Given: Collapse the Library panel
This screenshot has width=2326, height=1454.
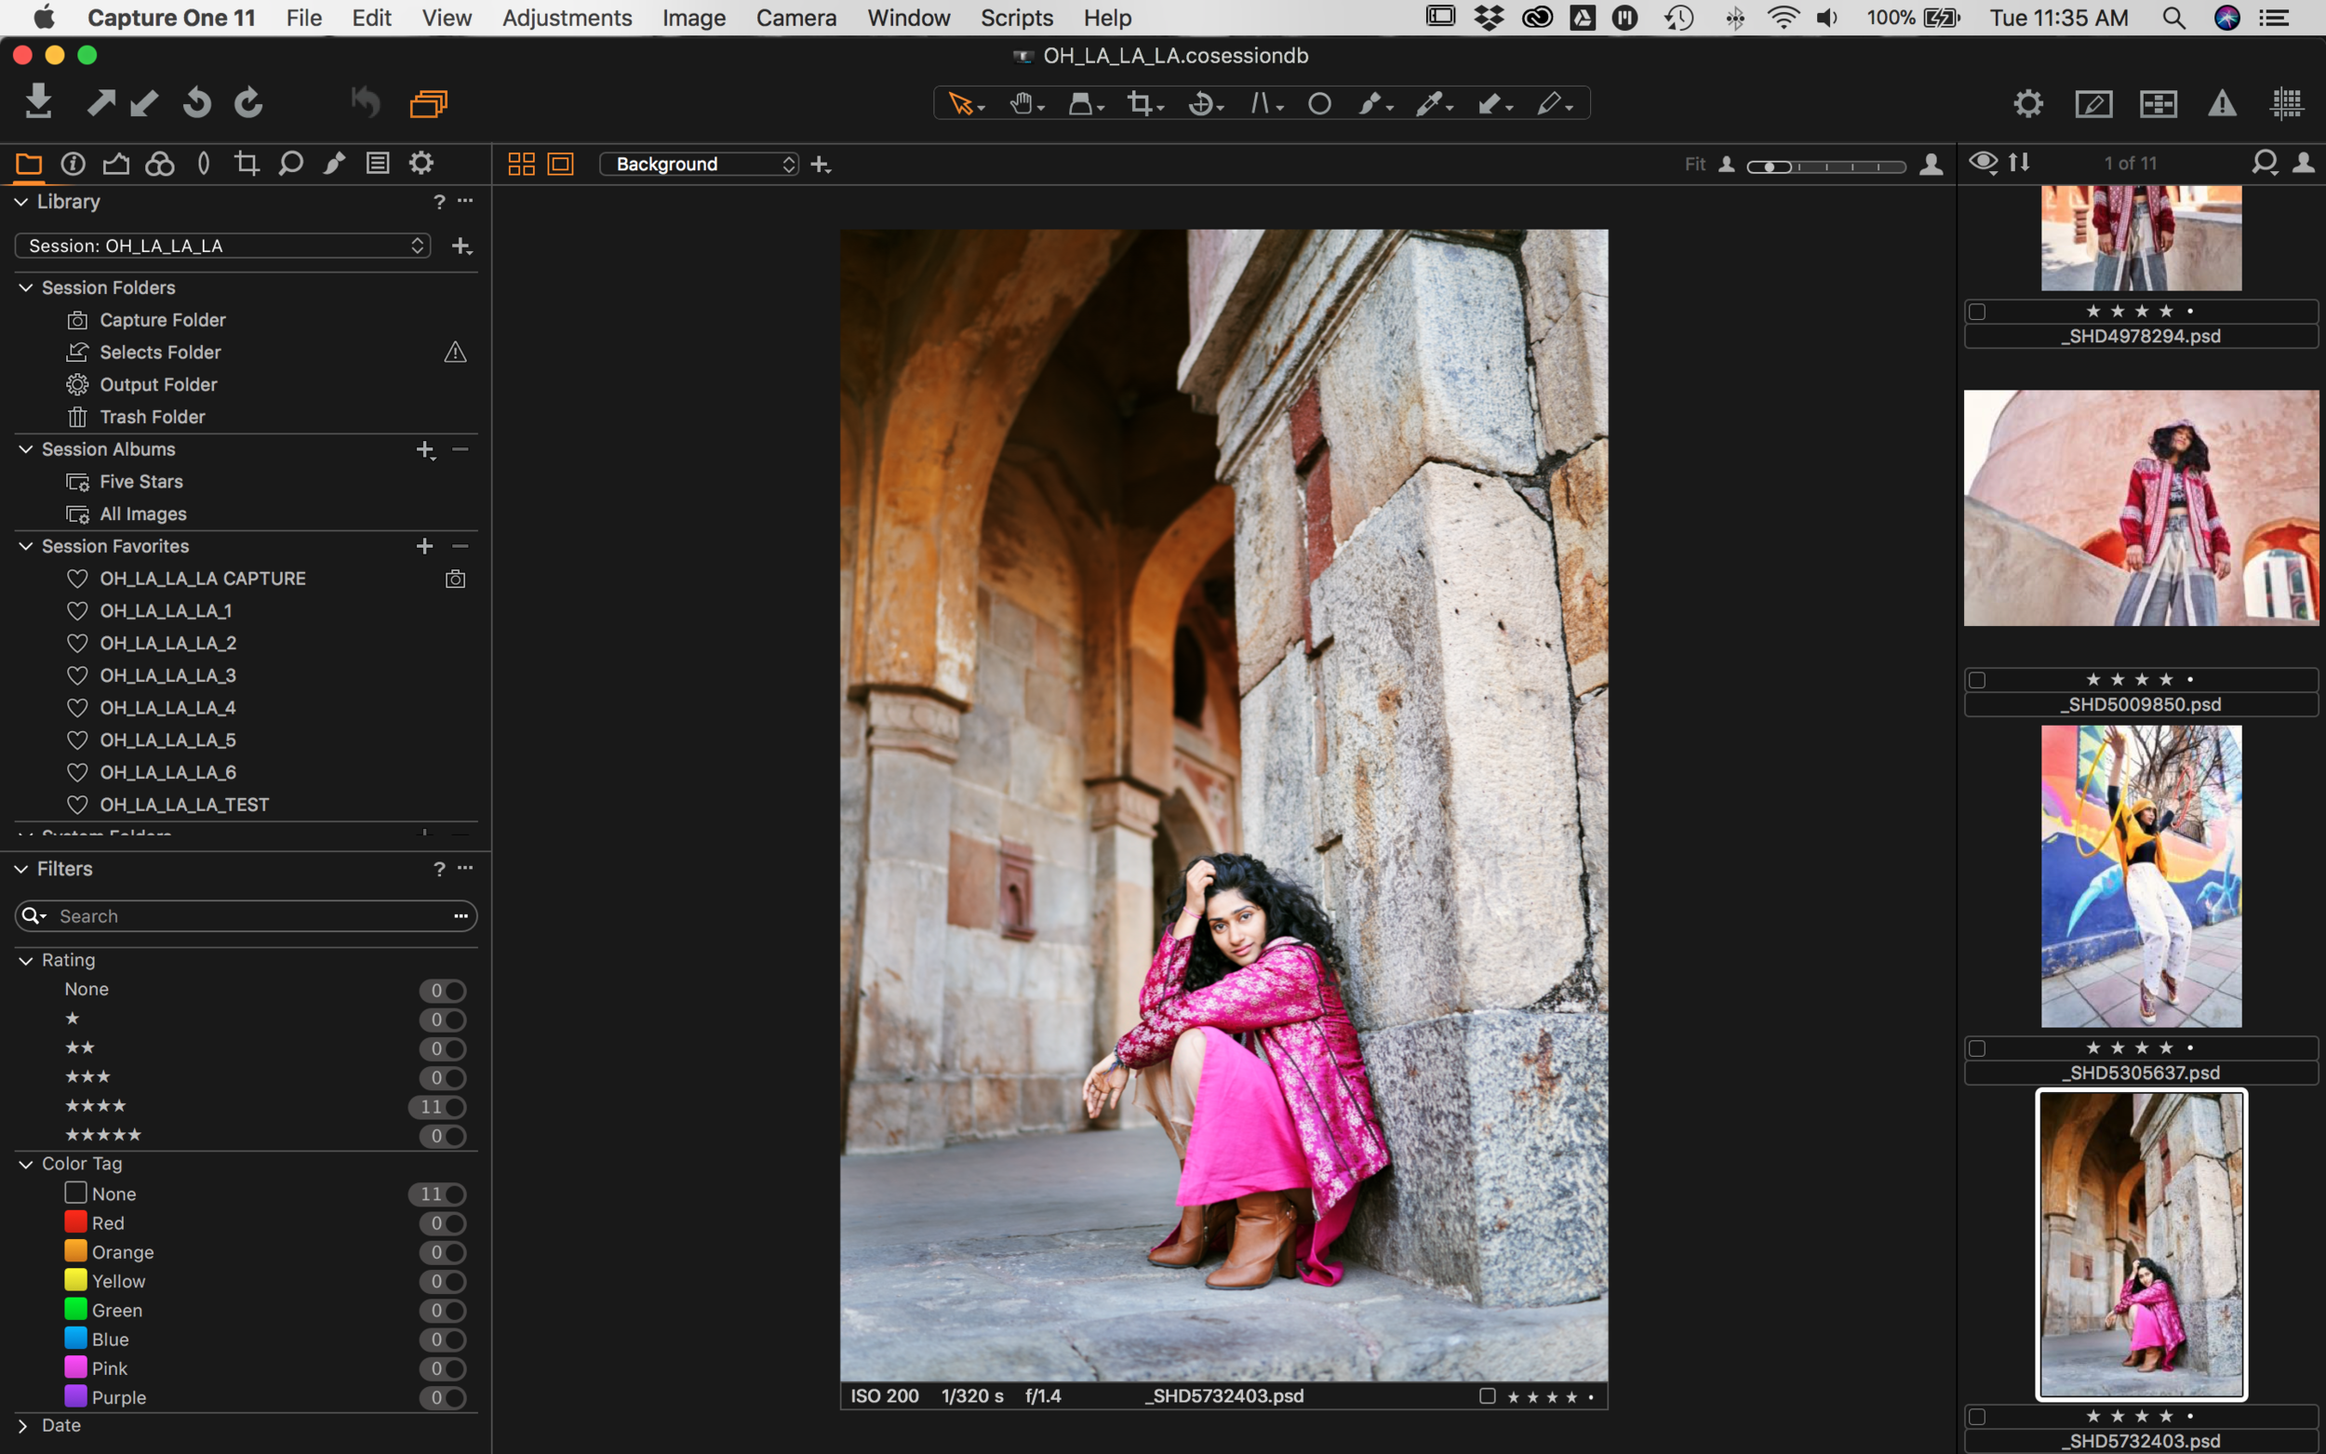Looking at the screenshot, I should pyautogui.click(x=21, y=202).
